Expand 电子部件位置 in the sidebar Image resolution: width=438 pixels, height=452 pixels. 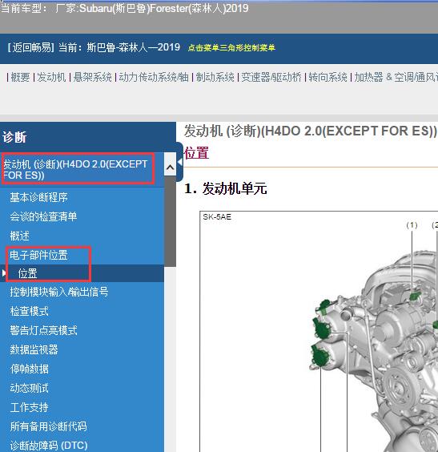click(38, 255)
